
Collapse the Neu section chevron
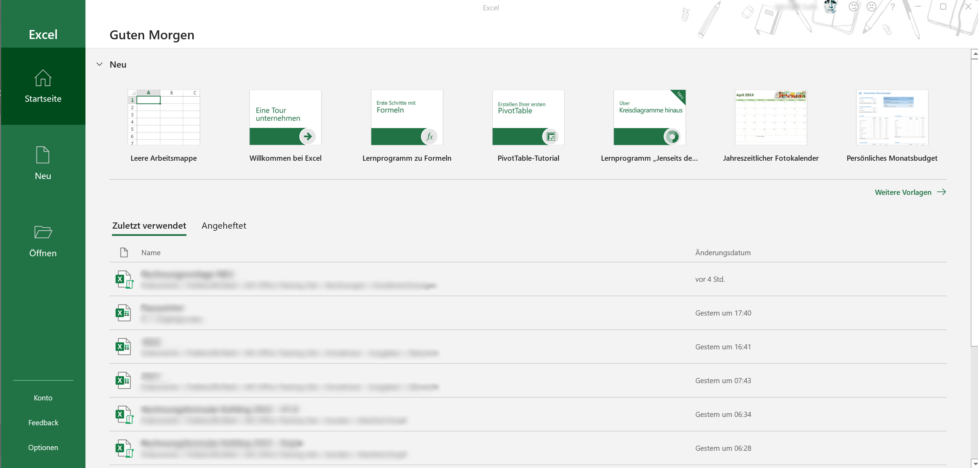coord(100,64)
